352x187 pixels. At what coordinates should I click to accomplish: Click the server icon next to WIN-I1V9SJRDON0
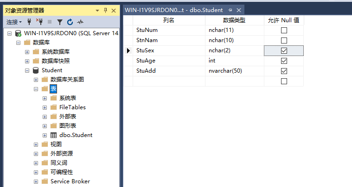point(18,33)
